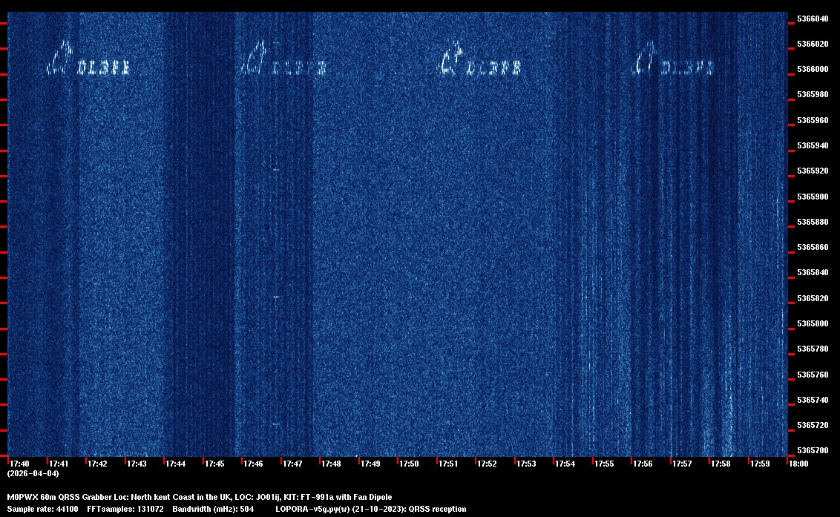Select the 5365860 frequency scale value

coord(813,248)
